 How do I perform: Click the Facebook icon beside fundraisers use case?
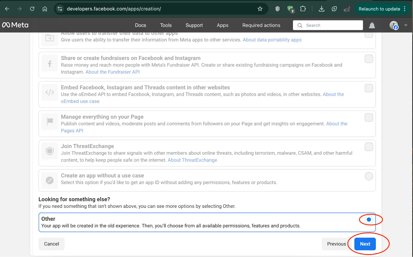49,63
